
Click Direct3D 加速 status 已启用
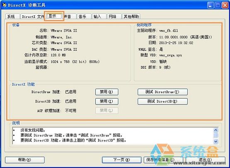pyautogui.click(x=70, y=101)
